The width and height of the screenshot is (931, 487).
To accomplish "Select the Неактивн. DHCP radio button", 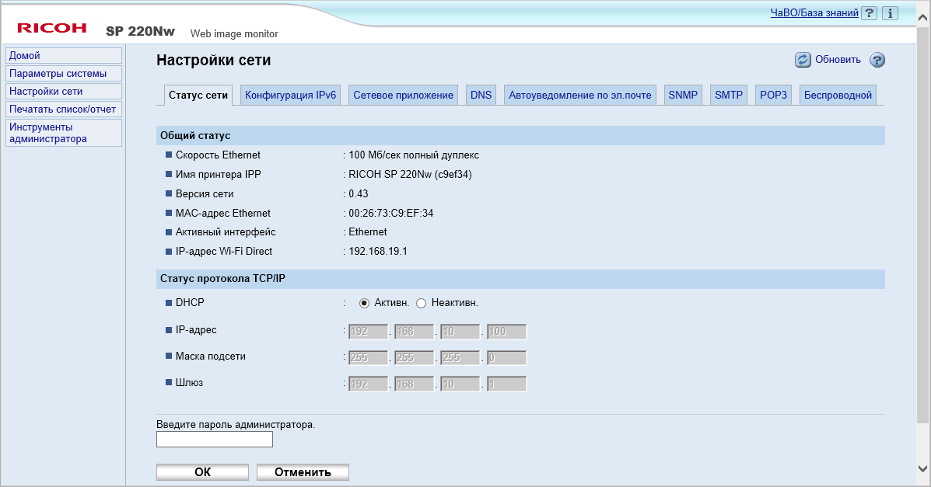I will tap(421, 303).
